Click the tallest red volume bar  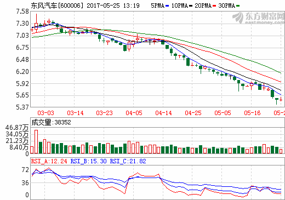point(36,141)
